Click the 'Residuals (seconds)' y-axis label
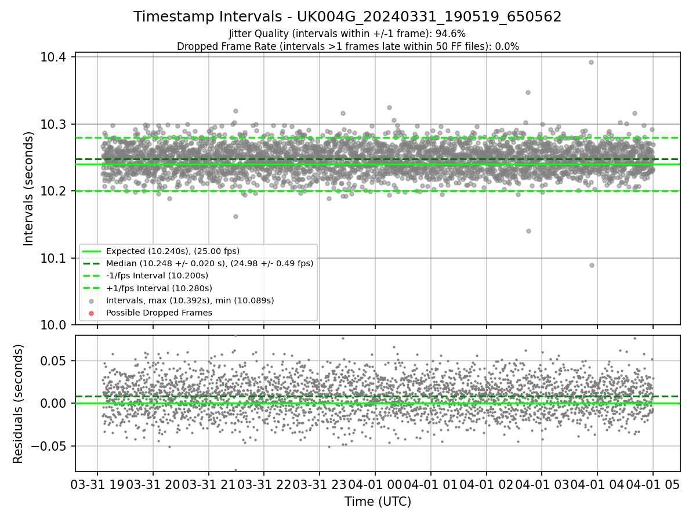Image resolution: width=696 pixels, height=522 pixels. [18, 403]
